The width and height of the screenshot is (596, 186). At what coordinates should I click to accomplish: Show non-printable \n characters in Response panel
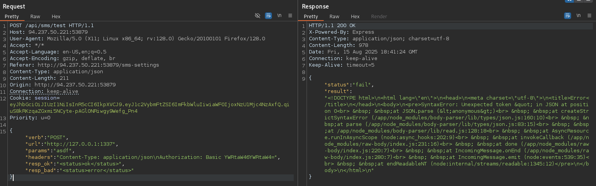pyautogui.click(x=578, y=16)
